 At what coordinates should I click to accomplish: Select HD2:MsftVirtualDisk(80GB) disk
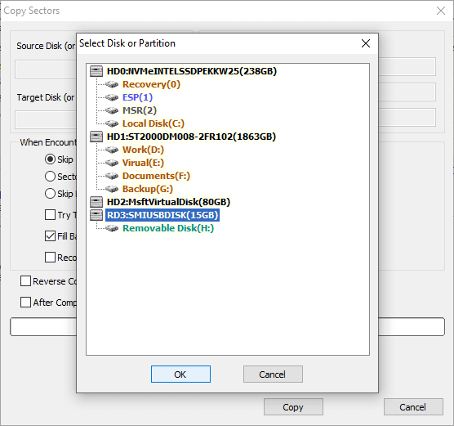tap(168, 202)
